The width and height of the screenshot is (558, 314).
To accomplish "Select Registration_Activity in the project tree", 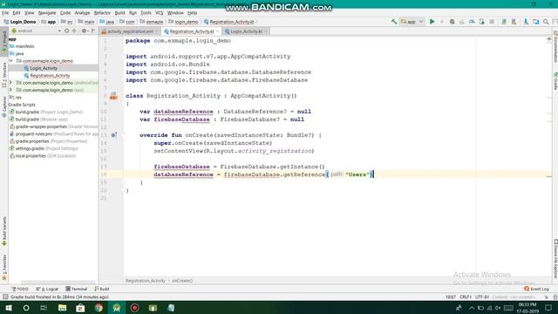I will point(50,76).
